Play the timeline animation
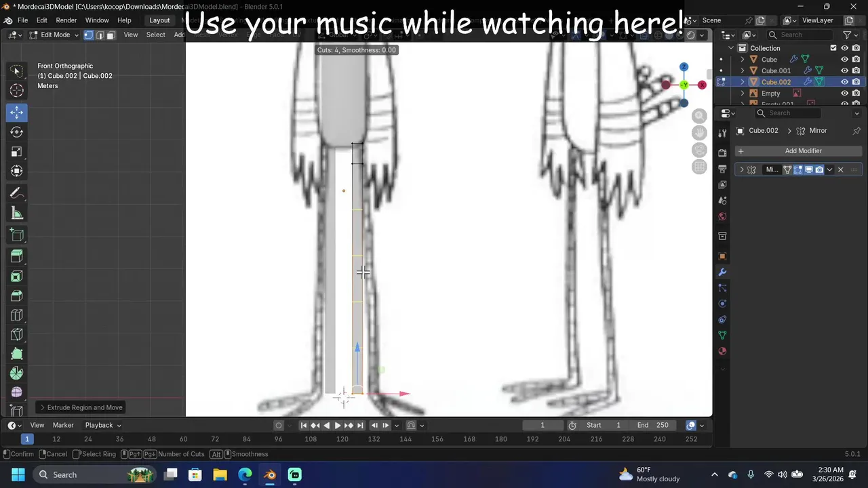The image size is (868, 488). coord(338,425)
